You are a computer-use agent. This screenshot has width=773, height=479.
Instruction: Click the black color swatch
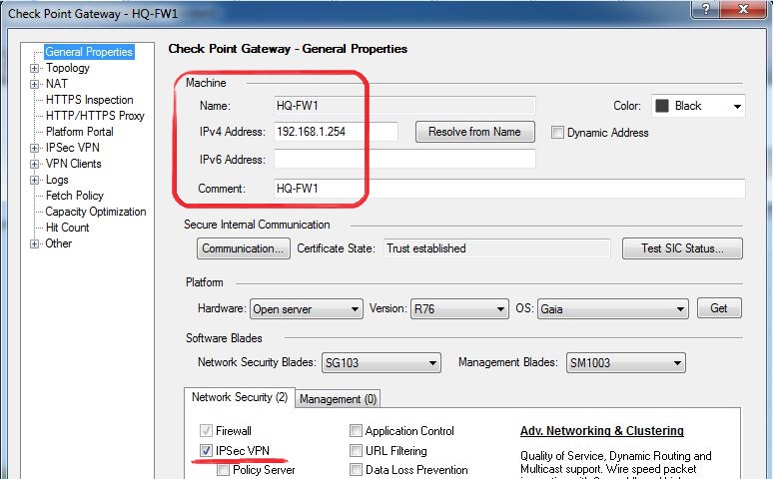pos(662,106)
